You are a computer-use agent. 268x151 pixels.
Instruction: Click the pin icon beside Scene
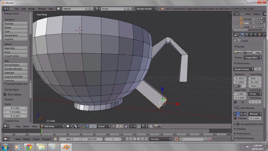[x=235, y=41]
